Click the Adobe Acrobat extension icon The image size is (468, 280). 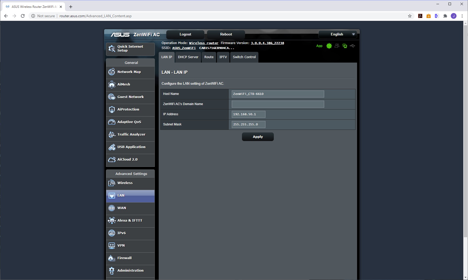pyautogui.click(x=420, y=16)
